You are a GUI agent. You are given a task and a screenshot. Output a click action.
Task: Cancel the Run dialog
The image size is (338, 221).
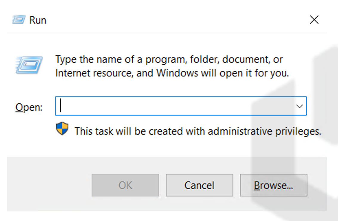click(199, 185)
